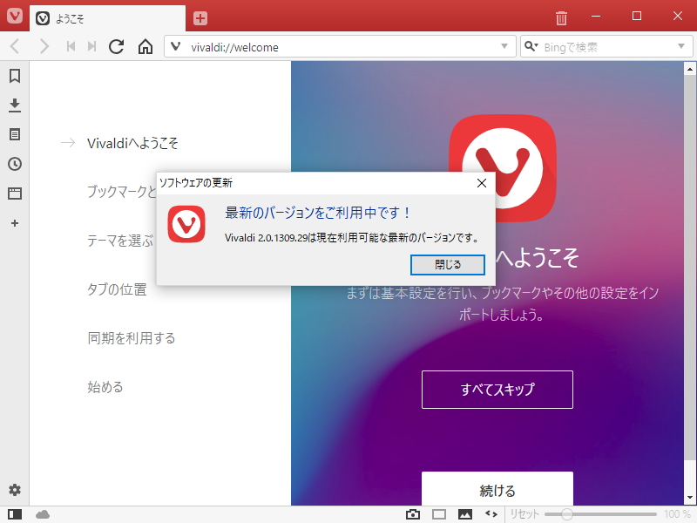697x523 pixels.
Task: Open the Window panel
Action: pyautogui.click(x=14, y=194)
